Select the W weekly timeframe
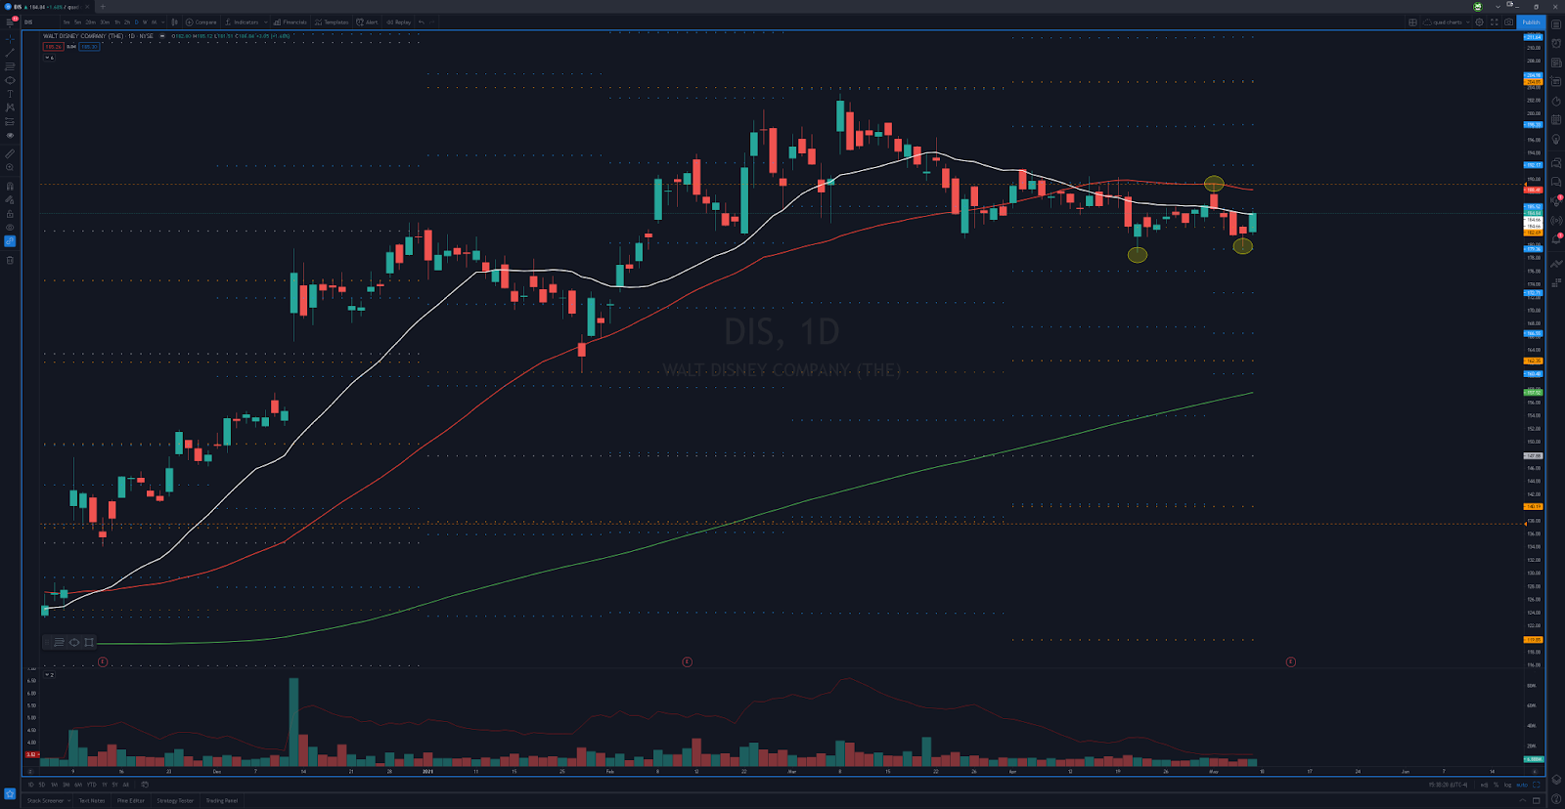This screenshot has height=809, width=1565. (x=145, y=21)
